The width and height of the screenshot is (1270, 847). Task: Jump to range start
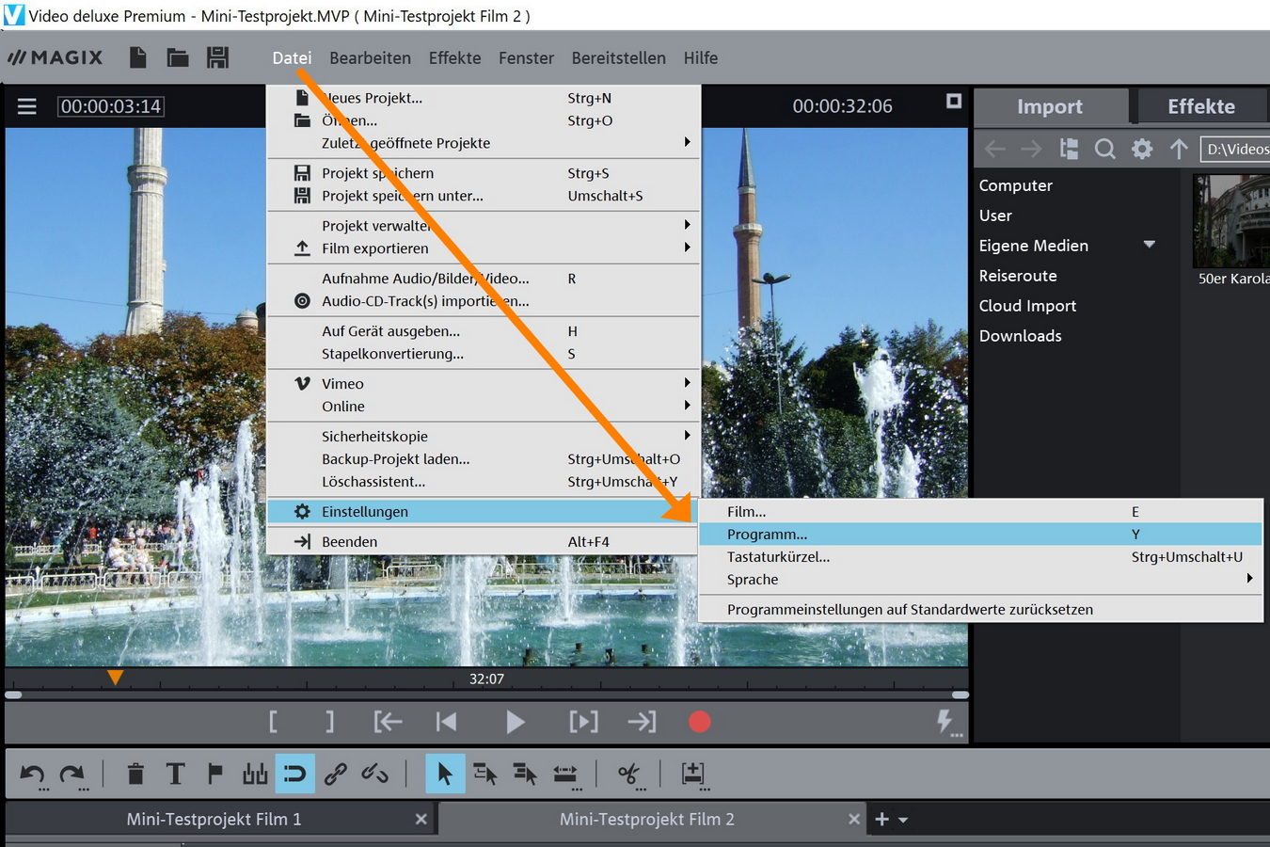point(388,722)
